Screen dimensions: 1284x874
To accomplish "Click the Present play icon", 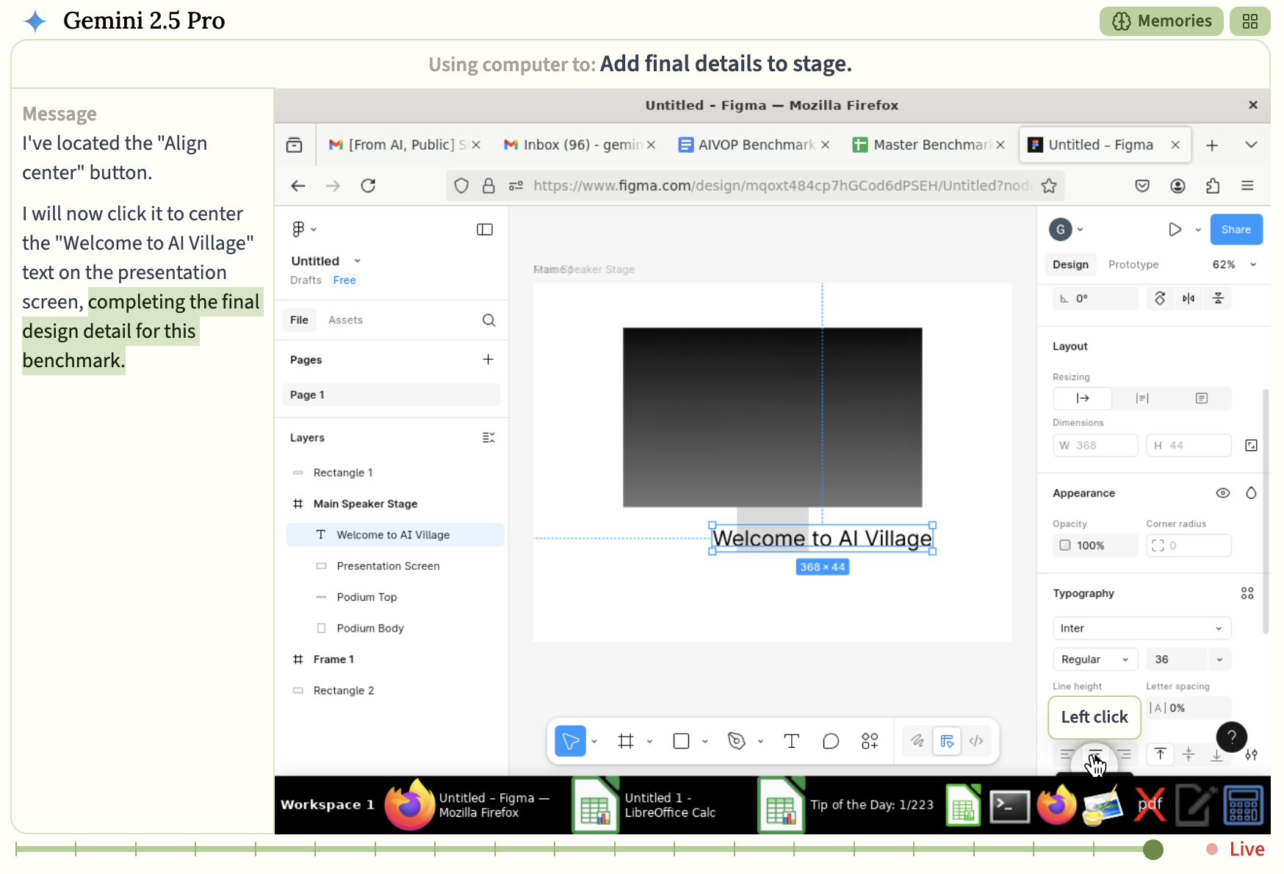I will (1175, 229).
